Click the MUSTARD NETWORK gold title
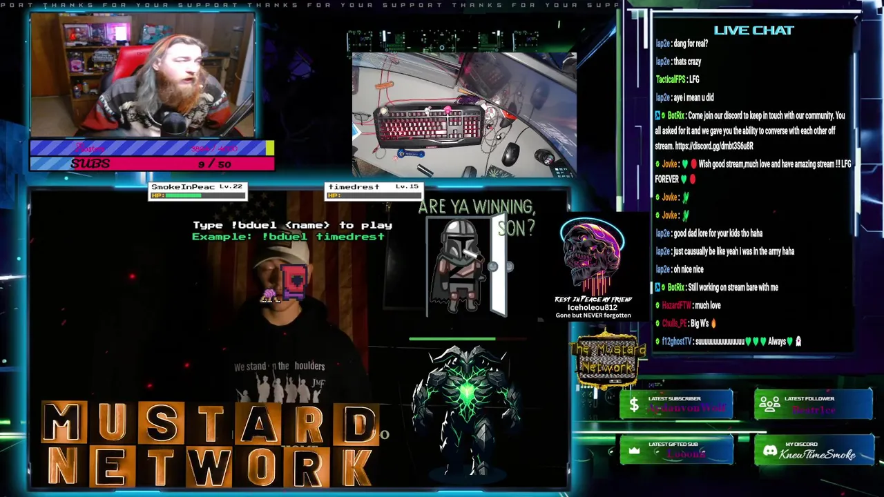The height and width of the screenshot is (497, 884). [211, 445]
